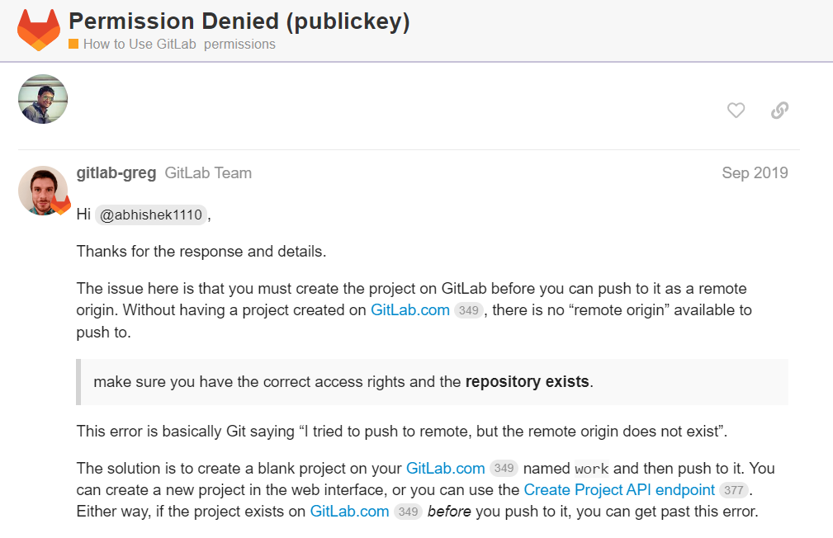Select the permissions tag
The width and height of the screenshot is (833, 538).
tap(239, 45)
